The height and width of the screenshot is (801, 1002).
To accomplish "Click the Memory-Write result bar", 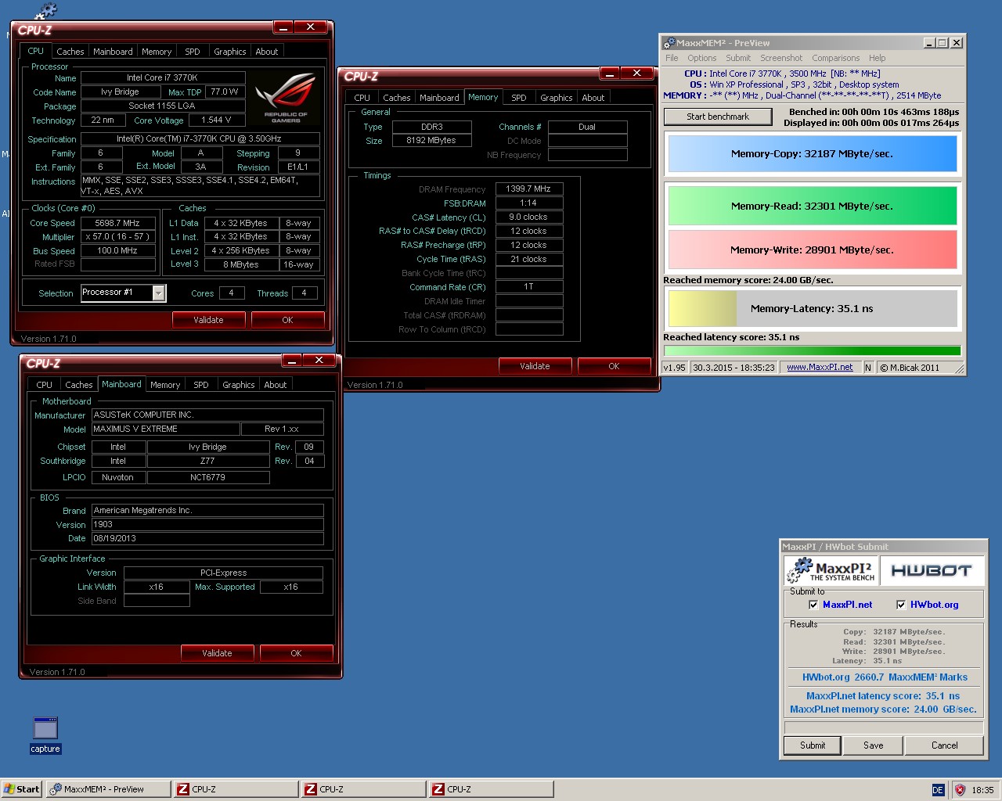I will click(812, 250).
